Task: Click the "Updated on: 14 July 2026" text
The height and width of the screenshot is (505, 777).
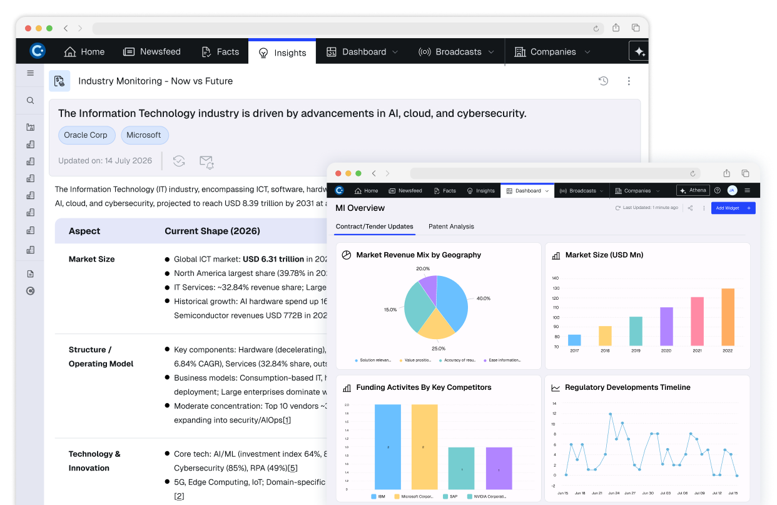Action: [x=105, y=161]
